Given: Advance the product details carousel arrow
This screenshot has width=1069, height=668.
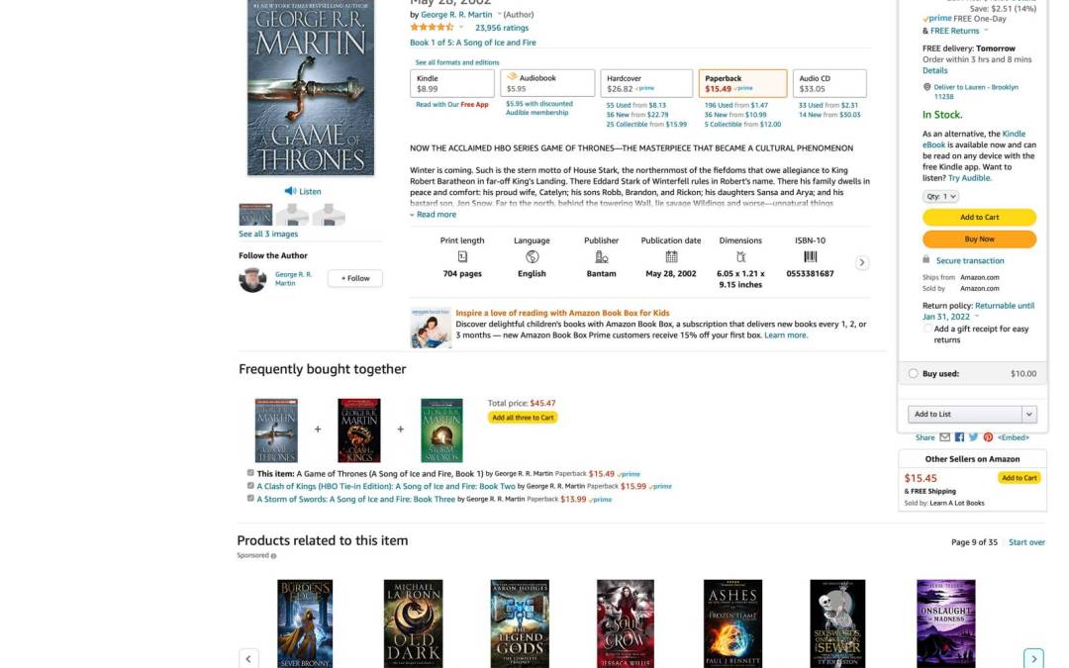Looking at the screenshot, I should 862,262.
